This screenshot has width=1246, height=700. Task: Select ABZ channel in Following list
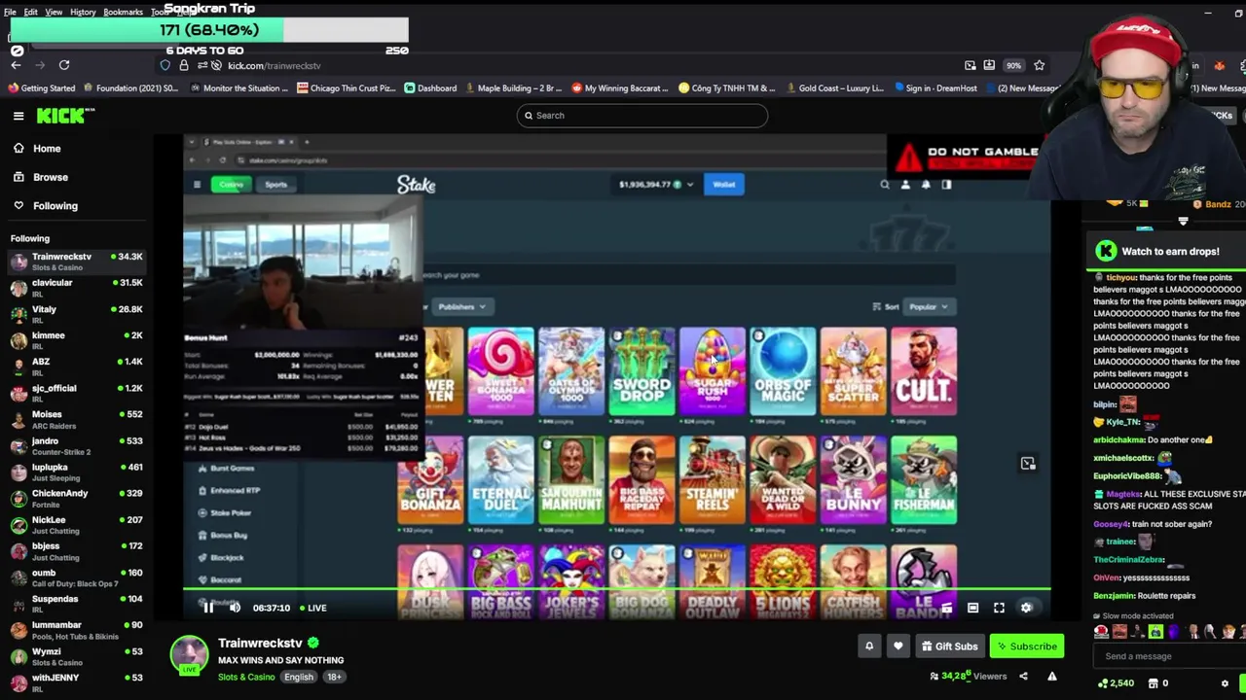pyautogui.click(x=76, y=367)
